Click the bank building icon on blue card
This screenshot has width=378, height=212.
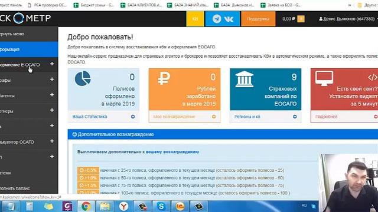pos(244,79)
